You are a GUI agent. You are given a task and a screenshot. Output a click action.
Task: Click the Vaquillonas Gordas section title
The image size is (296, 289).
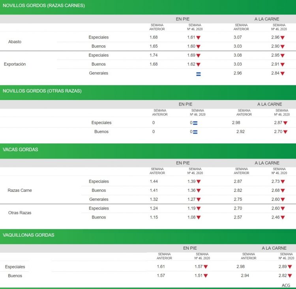(28, 235)
